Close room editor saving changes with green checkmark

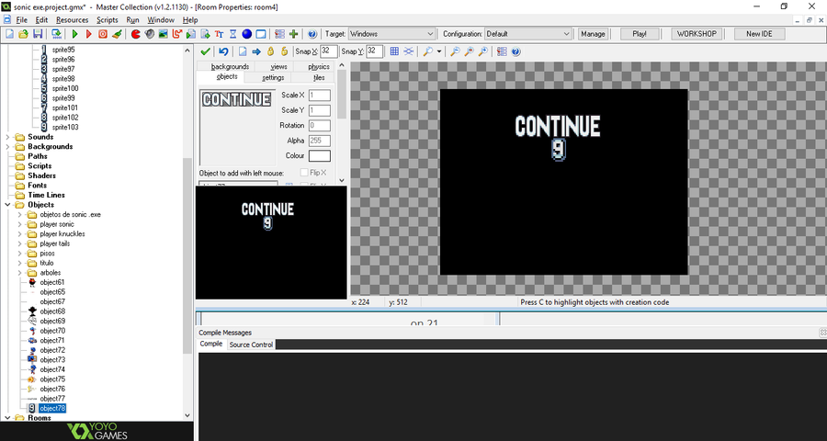pos(206,51)
